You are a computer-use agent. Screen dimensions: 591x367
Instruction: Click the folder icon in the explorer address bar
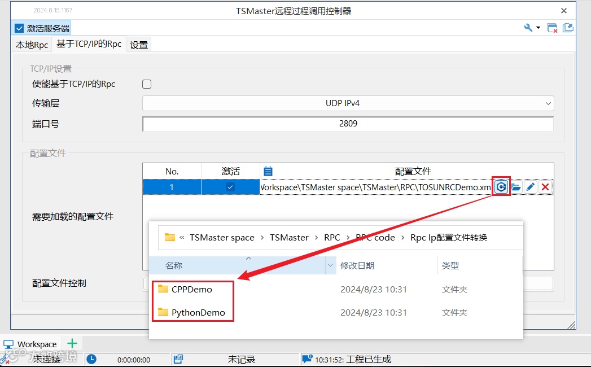169,237
